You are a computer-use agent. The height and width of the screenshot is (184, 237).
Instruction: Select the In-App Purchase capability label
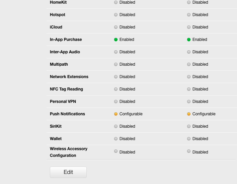(66, 40)
